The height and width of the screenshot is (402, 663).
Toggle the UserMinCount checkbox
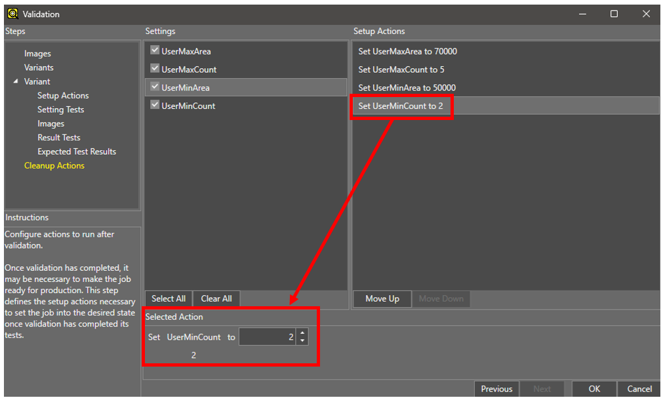tap(155, 105)
